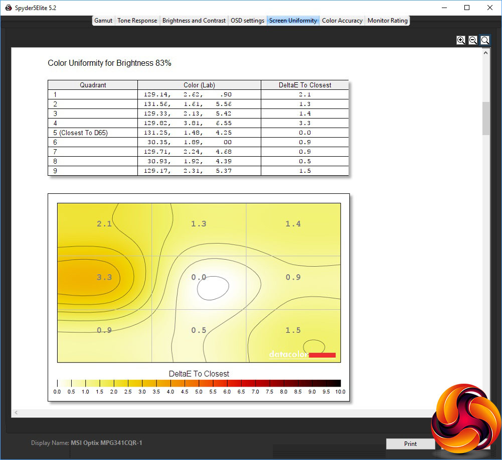Click the fit-to-view magnifier icon
The width and height of the screenshot is (502, 460).
point(485,40)
